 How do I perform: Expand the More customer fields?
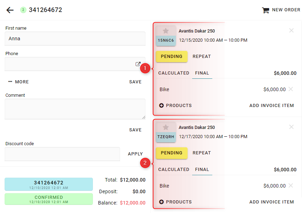(18, 82)
